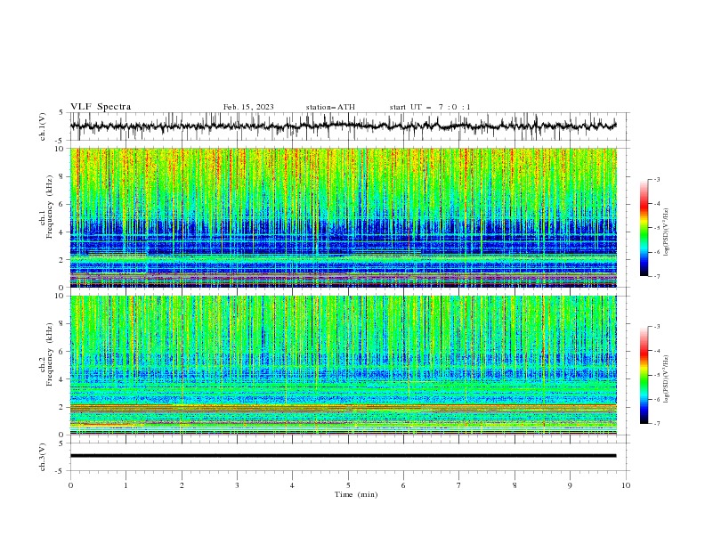Click the time axis tick label "6"
The width and height of the screenshot is (705, 545).
pos(403,485)
